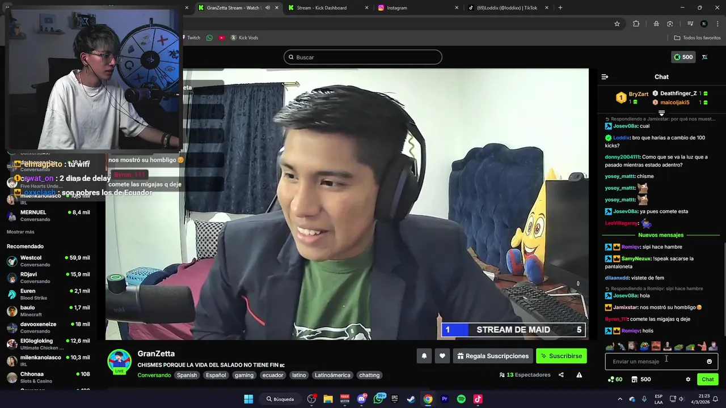Image resolution: width=726 pixels, height=408 pixels.
Task: Click the Latinoamérica tag
Action: (x=332, y=375)
